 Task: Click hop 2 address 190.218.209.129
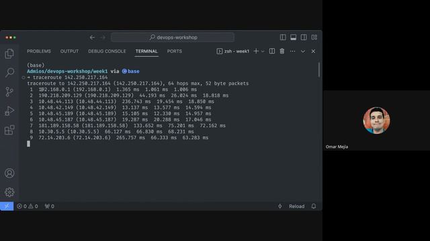coord(60,95)
